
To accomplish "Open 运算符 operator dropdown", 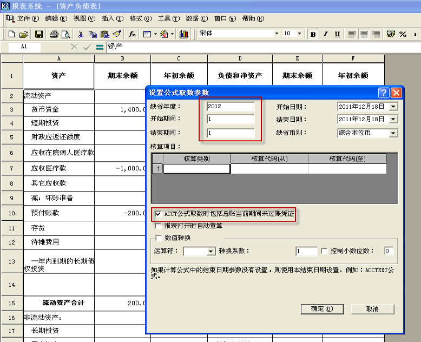I will 211,251.
